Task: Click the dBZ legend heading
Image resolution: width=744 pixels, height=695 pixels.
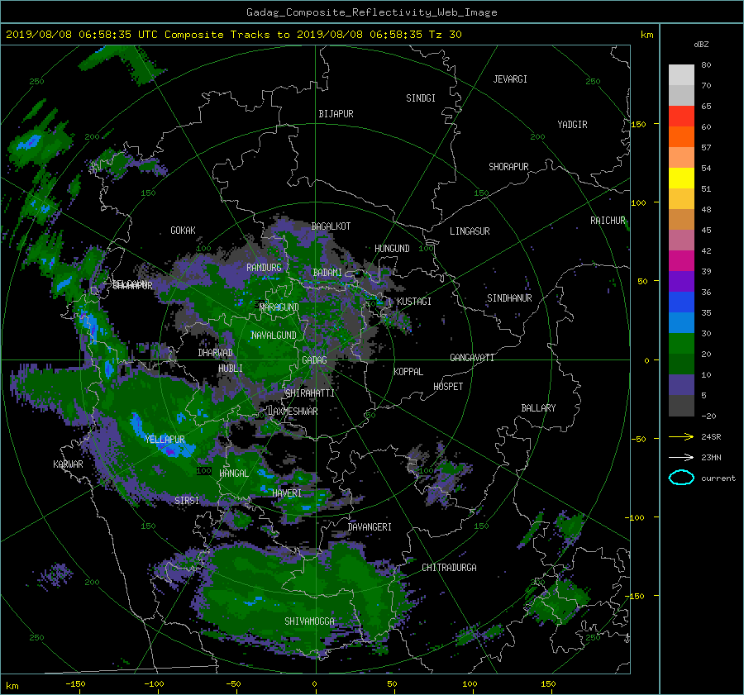Action: (x=701, y=44)
